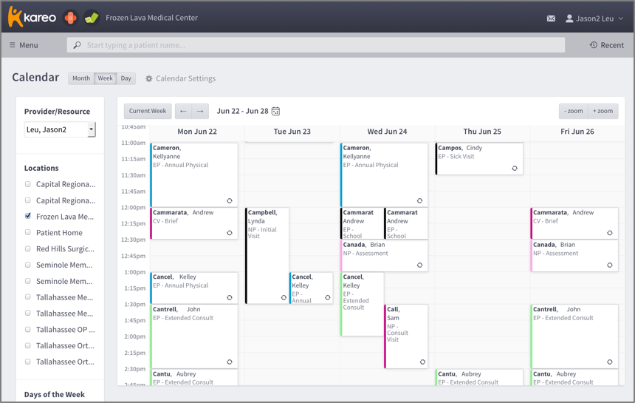This screenshot has height=403, width=635.
Task: Check the first Capital Regiona... location
Action: point(27,184)
